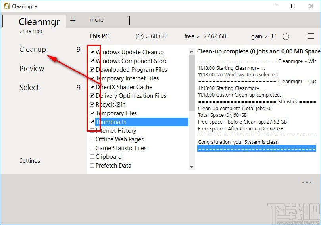Click the underlined gain value link
This screenshot has height=225, width=321.
(273, 36)
